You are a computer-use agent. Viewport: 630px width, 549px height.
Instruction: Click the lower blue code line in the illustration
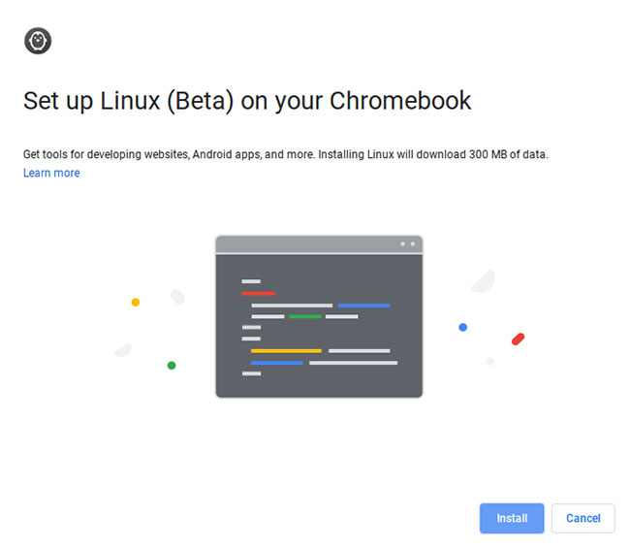click(x=277, y=363)
